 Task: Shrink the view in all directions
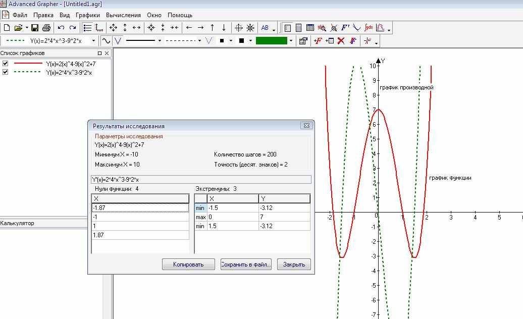coord(151,28)
